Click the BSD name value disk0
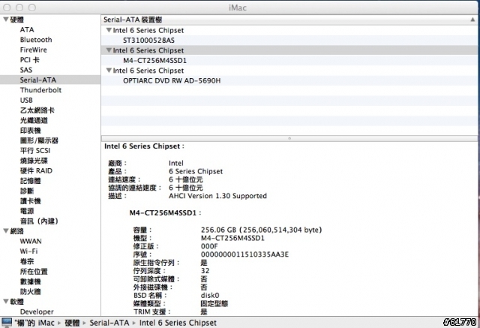The image size is (480, 328). [210, 296]
